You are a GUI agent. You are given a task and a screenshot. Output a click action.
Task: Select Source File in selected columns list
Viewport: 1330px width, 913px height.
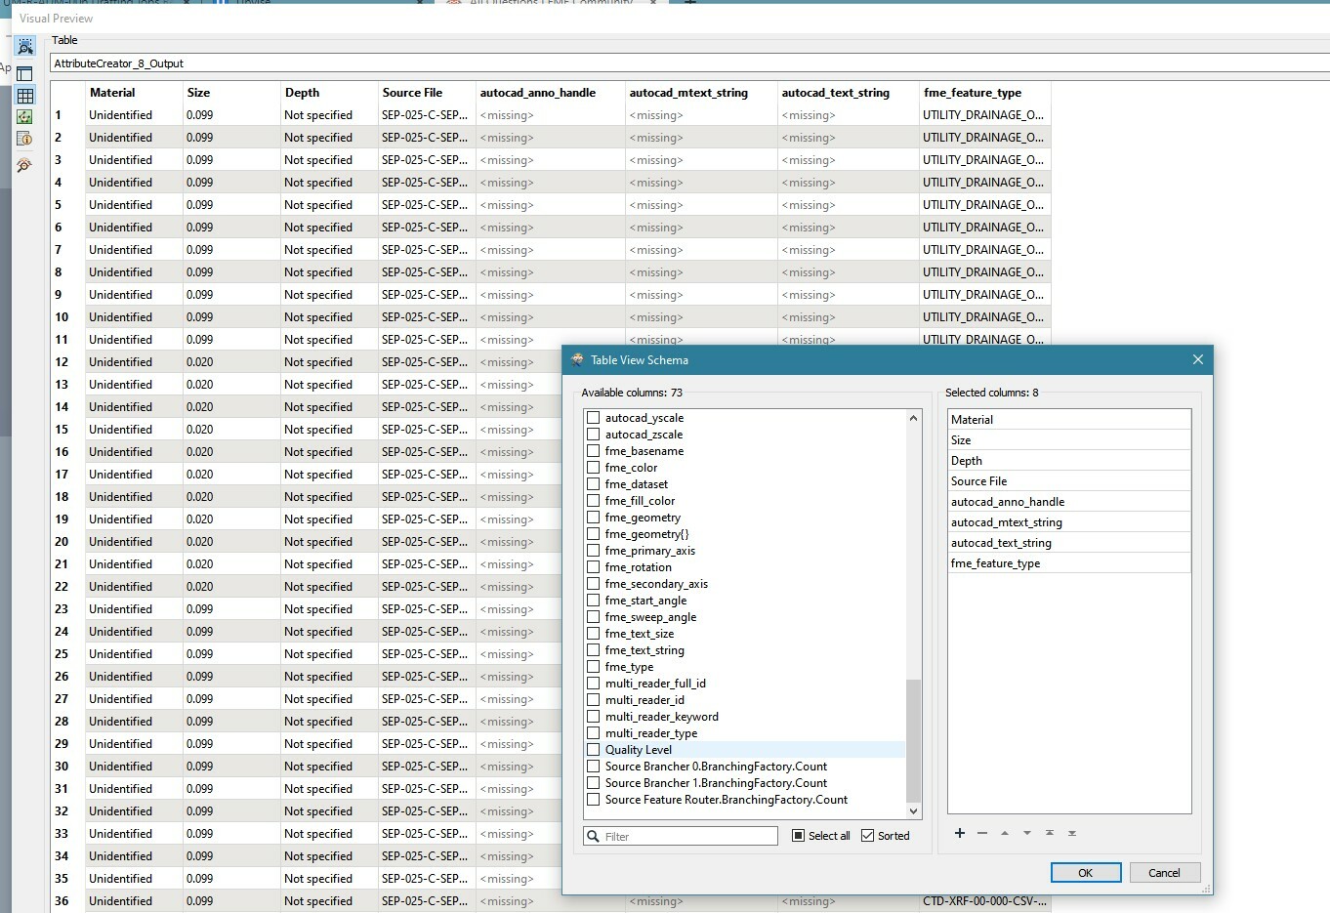point(1069,480)
